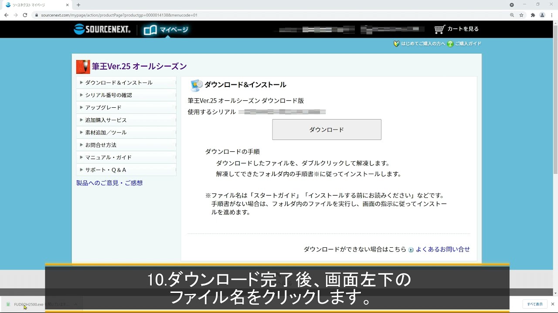The height and width of the screenshot is (313, 558).
Task: Close the downloads bar
Action: [553, 304]
